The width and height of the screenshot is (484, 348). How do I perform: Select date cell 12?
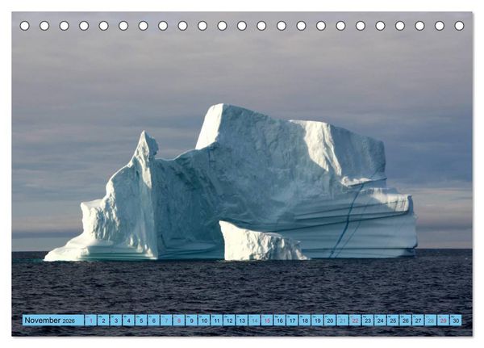(x=229, y=321)
